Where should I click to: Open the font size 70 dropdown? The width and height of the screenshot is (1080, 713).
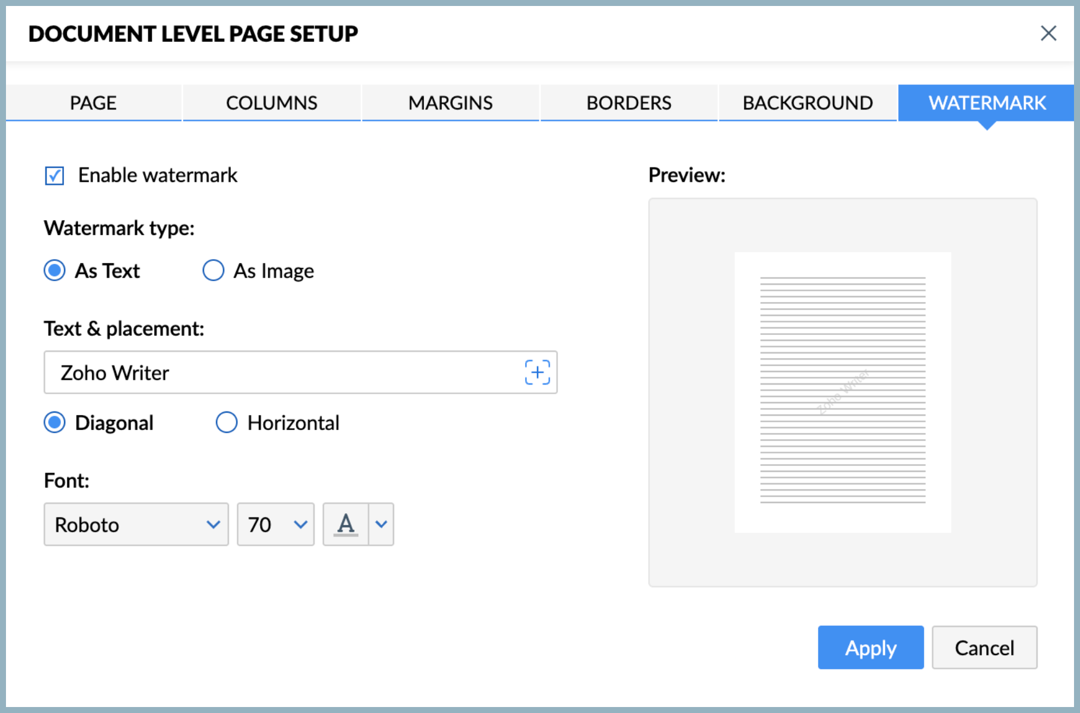(276, 524)
